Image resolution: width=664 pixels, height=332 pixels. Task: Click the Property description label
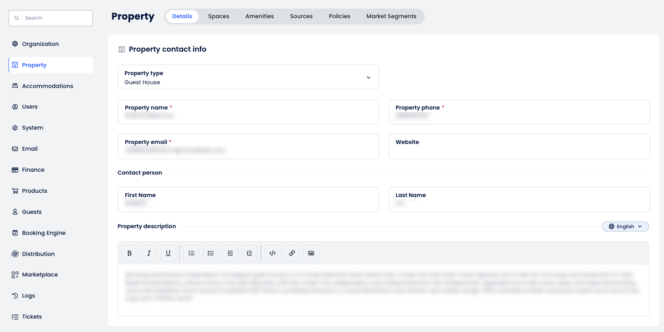pyautogui.click(x=147, y=226)
